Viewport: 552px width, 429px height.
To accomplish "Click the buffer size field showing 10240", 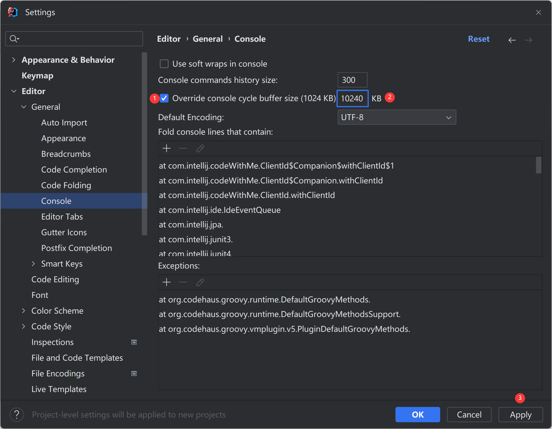I will pos(352,98).
